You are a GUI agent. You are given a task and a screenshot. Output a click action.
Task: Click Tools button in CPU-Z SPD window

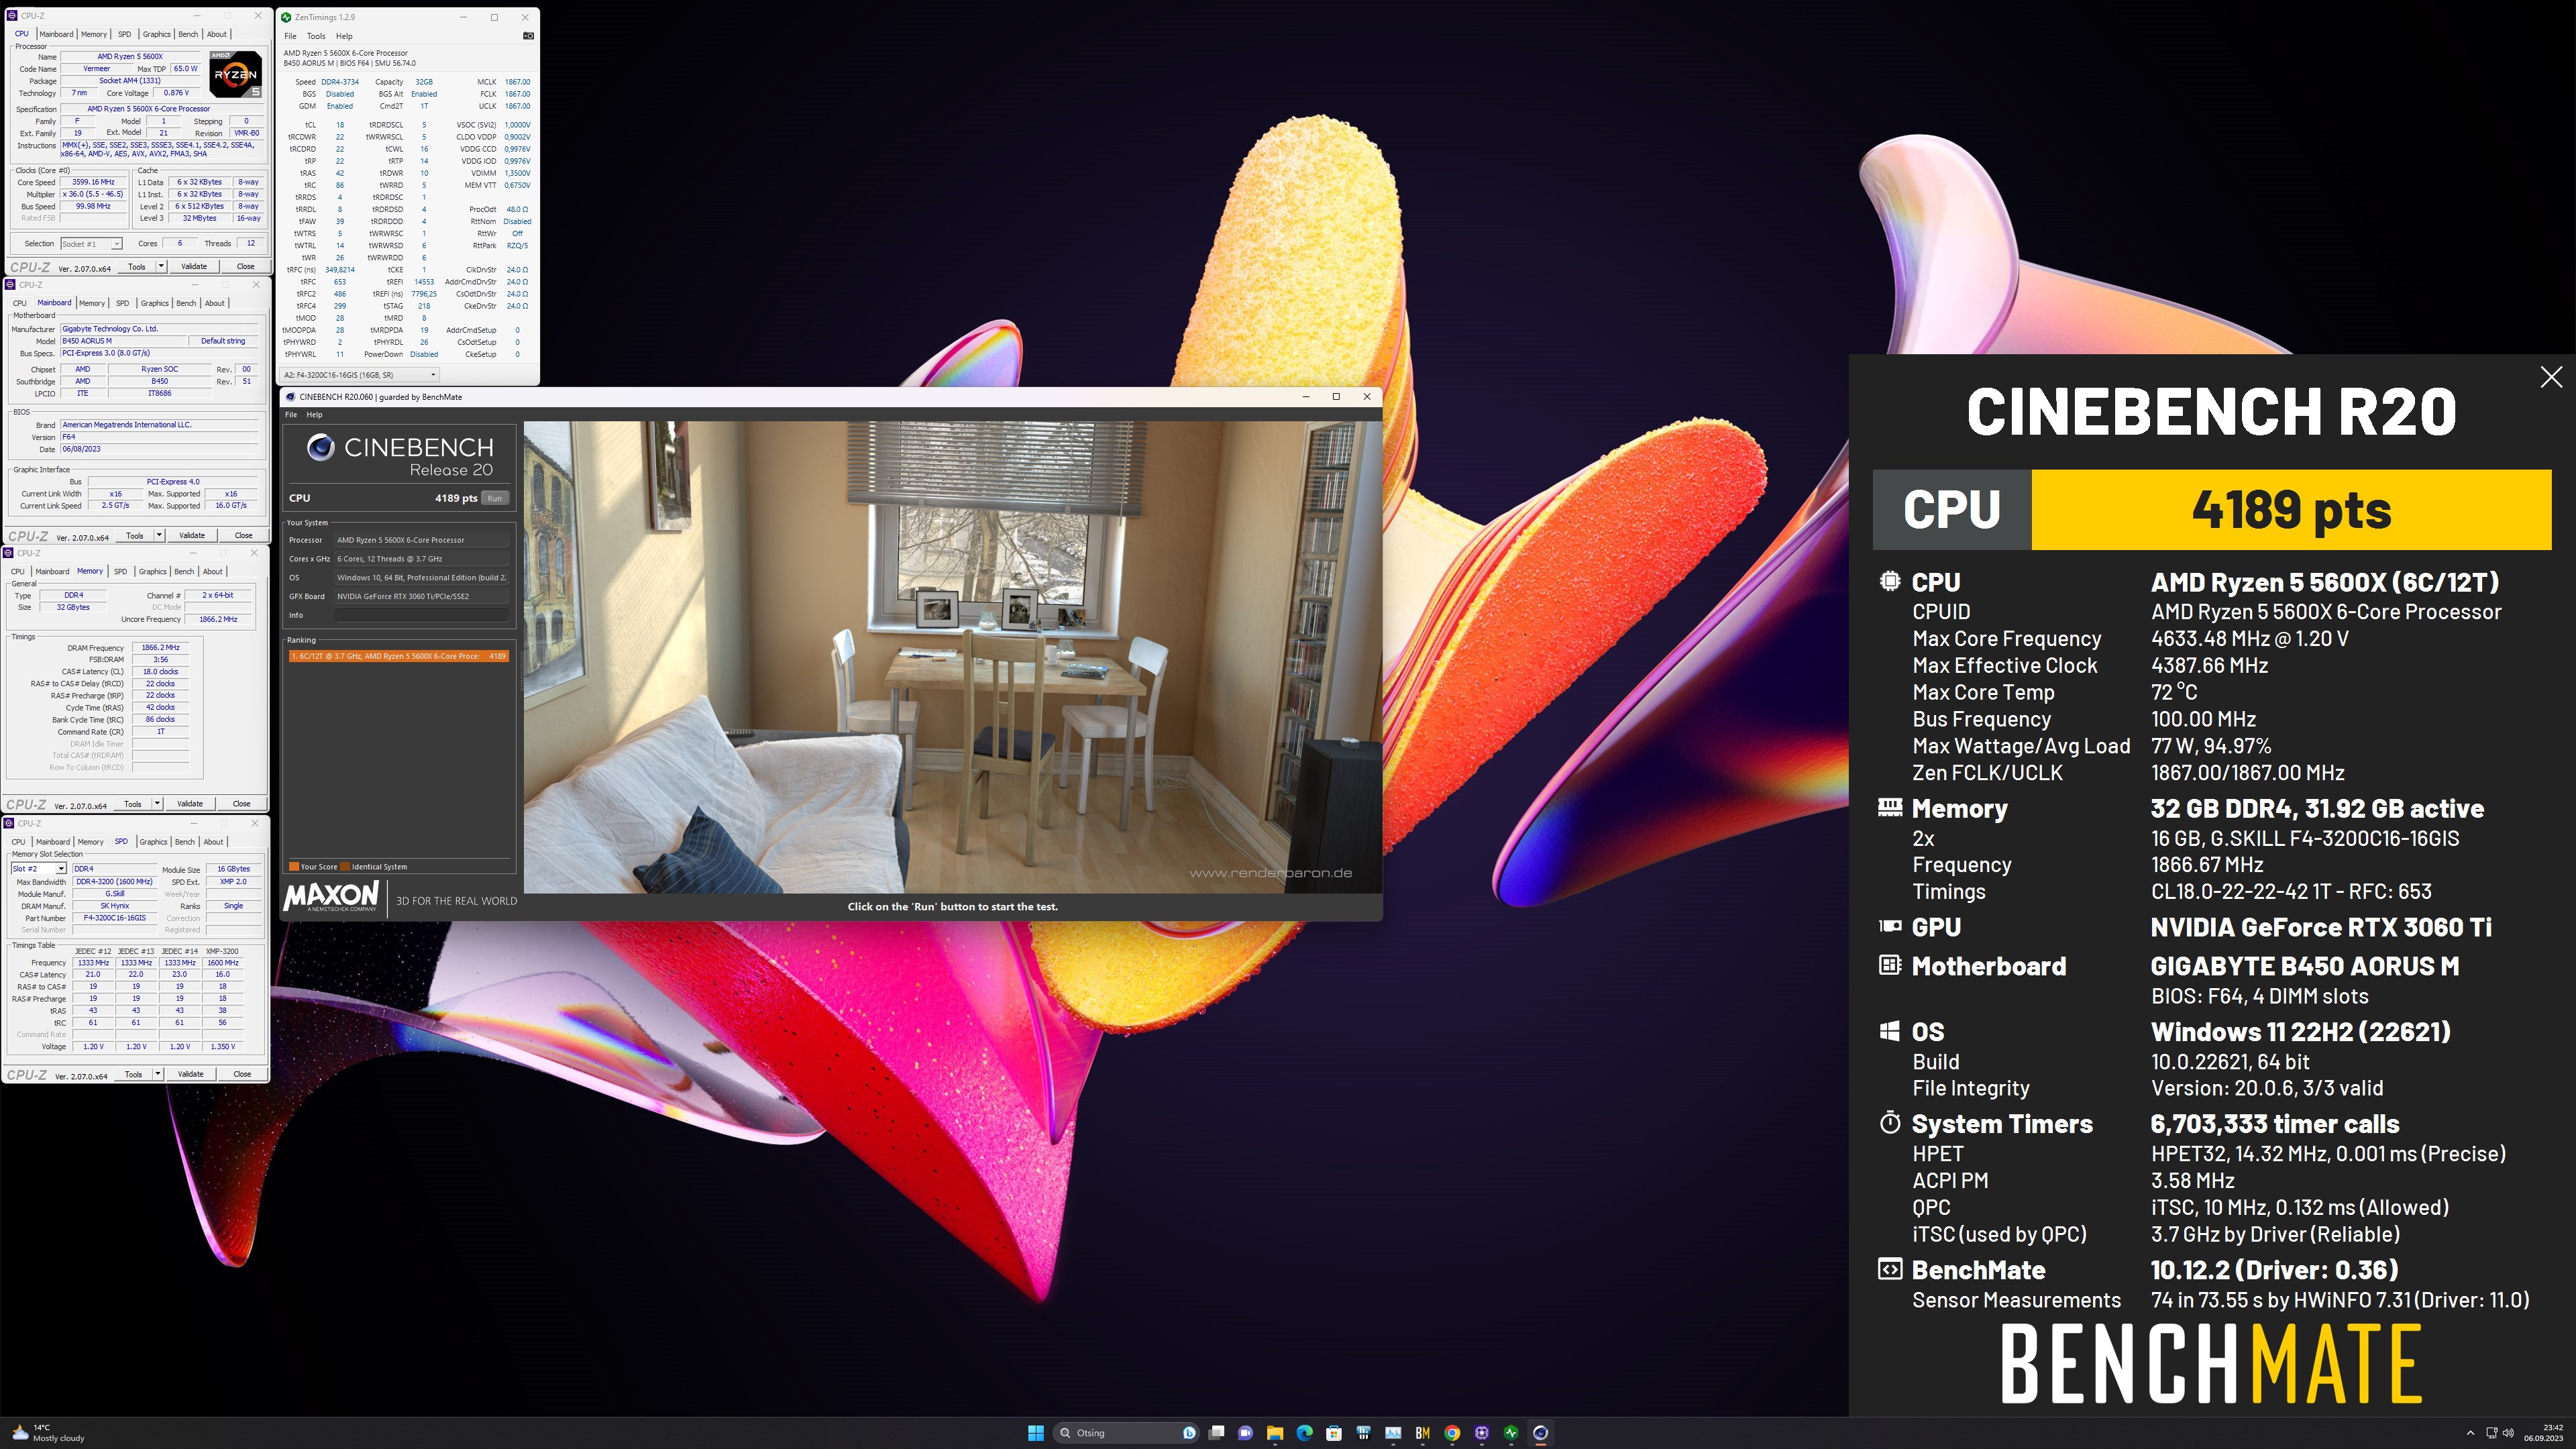[133, 1073]
